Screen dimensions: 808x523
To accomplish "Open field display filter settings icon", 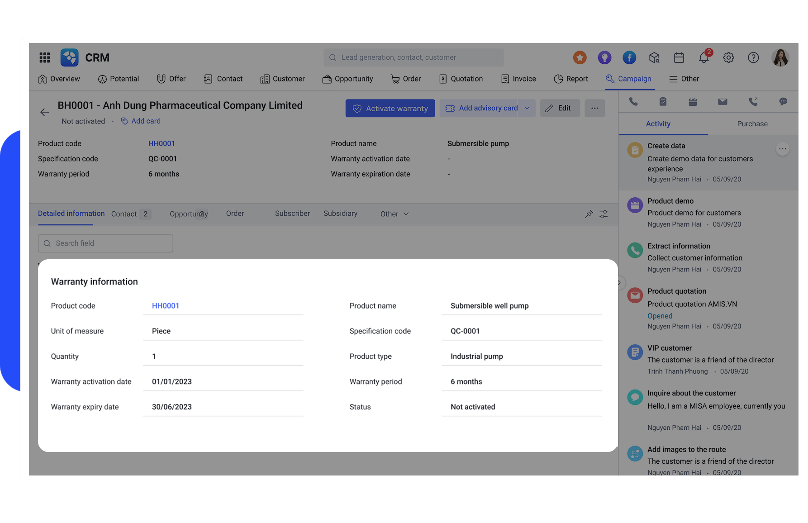I will [x=604, y=214].
